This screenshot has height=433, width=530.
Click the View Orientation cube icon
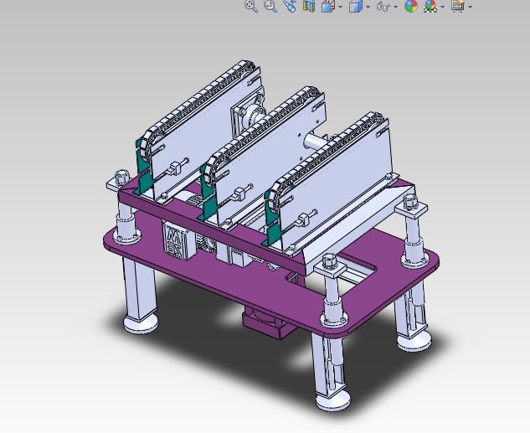[x=328, y=6]
